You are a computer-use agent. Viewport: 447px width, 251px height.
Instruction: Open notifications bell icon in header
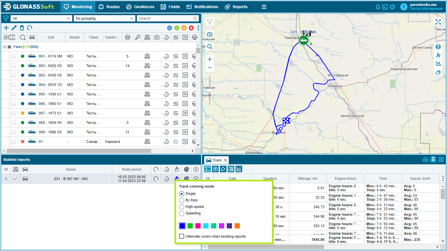378,7
